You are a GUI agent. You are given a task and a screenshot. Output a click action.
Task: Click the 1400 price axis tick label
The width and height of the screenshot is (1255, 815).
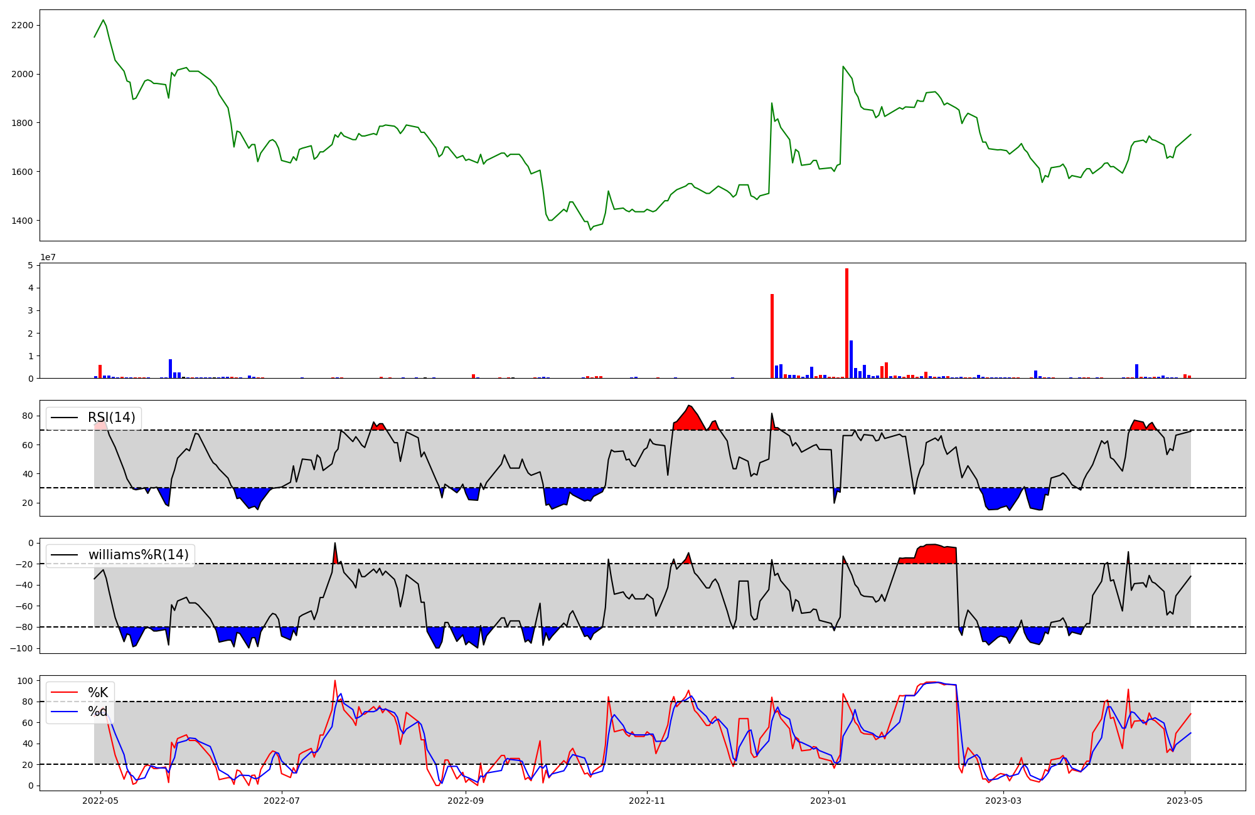tap(23, 221)
